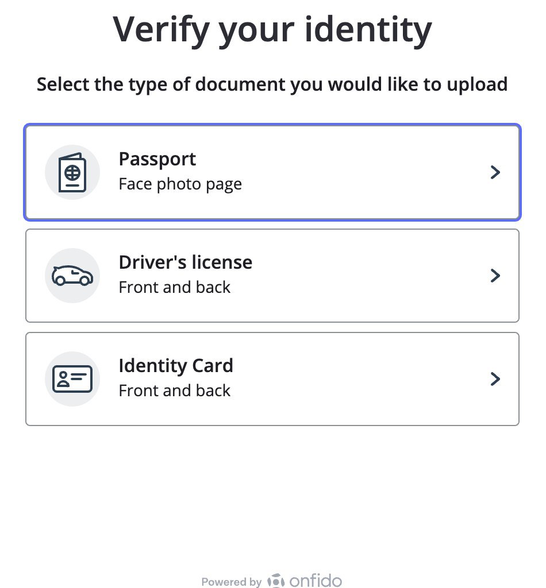Screen dimensions: 546x588
Task: Click the ID card icon
Action: [x=72, y=379]
